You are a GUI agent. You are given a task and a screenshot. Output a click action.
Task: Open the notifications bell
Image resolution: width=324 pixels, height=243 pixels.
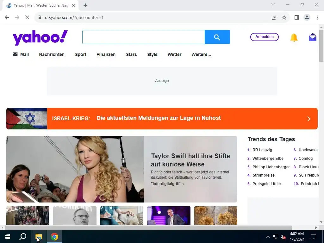294,37
